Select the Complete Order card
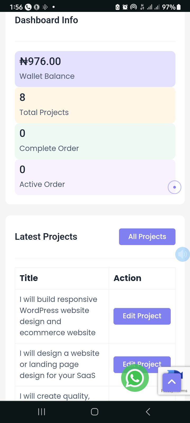 pyautogui.click(x=95, y=141)
